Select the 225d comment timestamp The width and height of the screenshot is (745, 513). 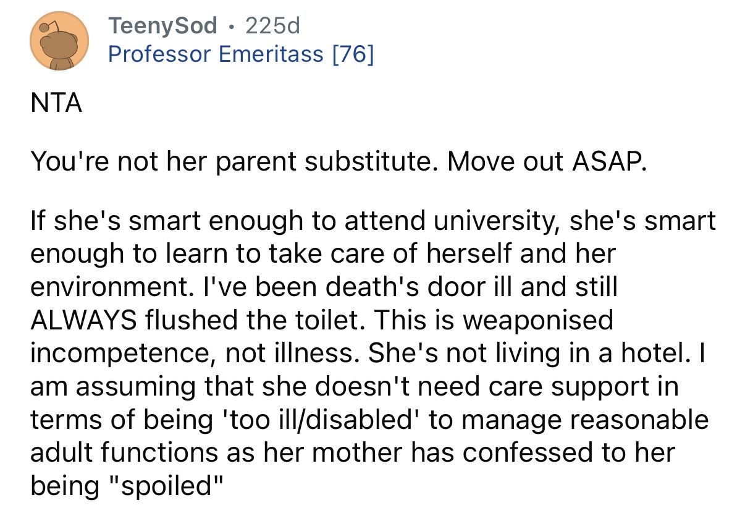[x=272, y=25]
